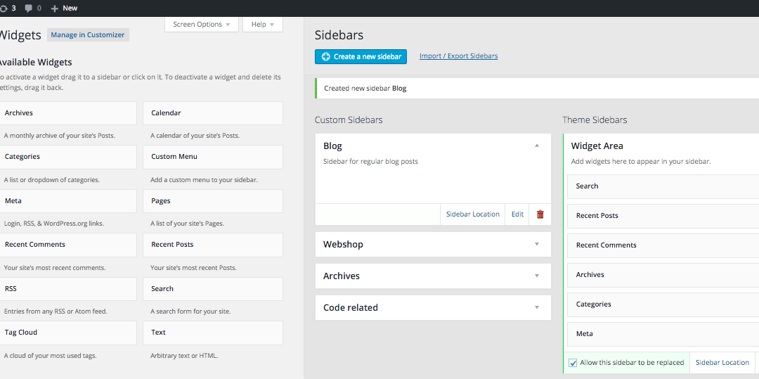Select the Calendar available widget

[x=213, y=113]
